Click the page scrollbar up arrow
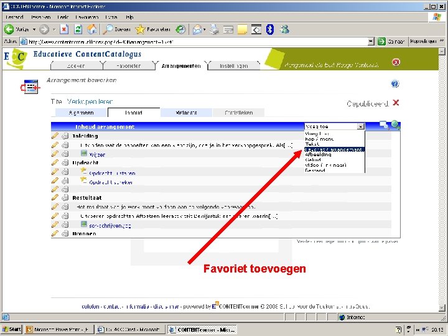The width and height of the screenshot is (448, 336). click(442, 52)
